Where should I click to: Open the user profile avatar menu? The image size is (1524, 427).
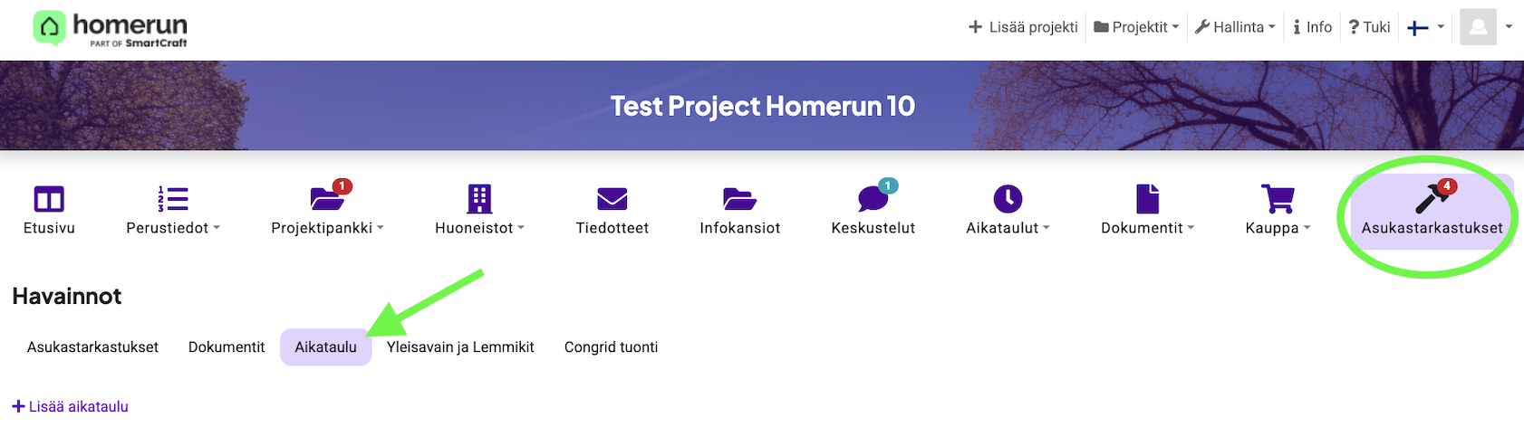coord(1486,27)
